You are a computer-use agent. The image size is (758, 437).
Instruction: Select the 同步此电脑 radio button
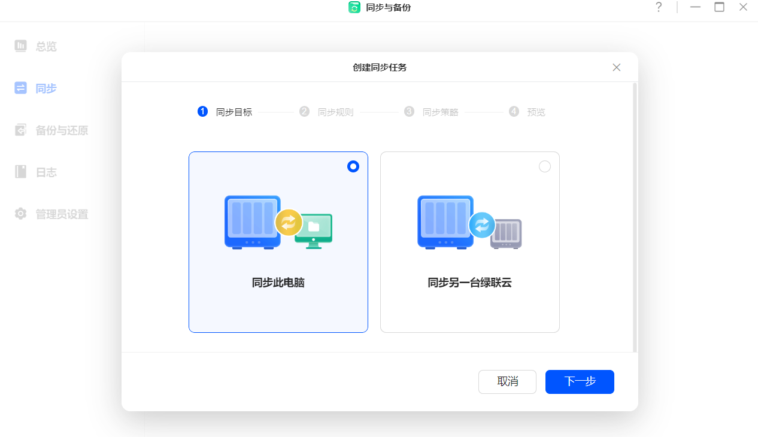353,166
